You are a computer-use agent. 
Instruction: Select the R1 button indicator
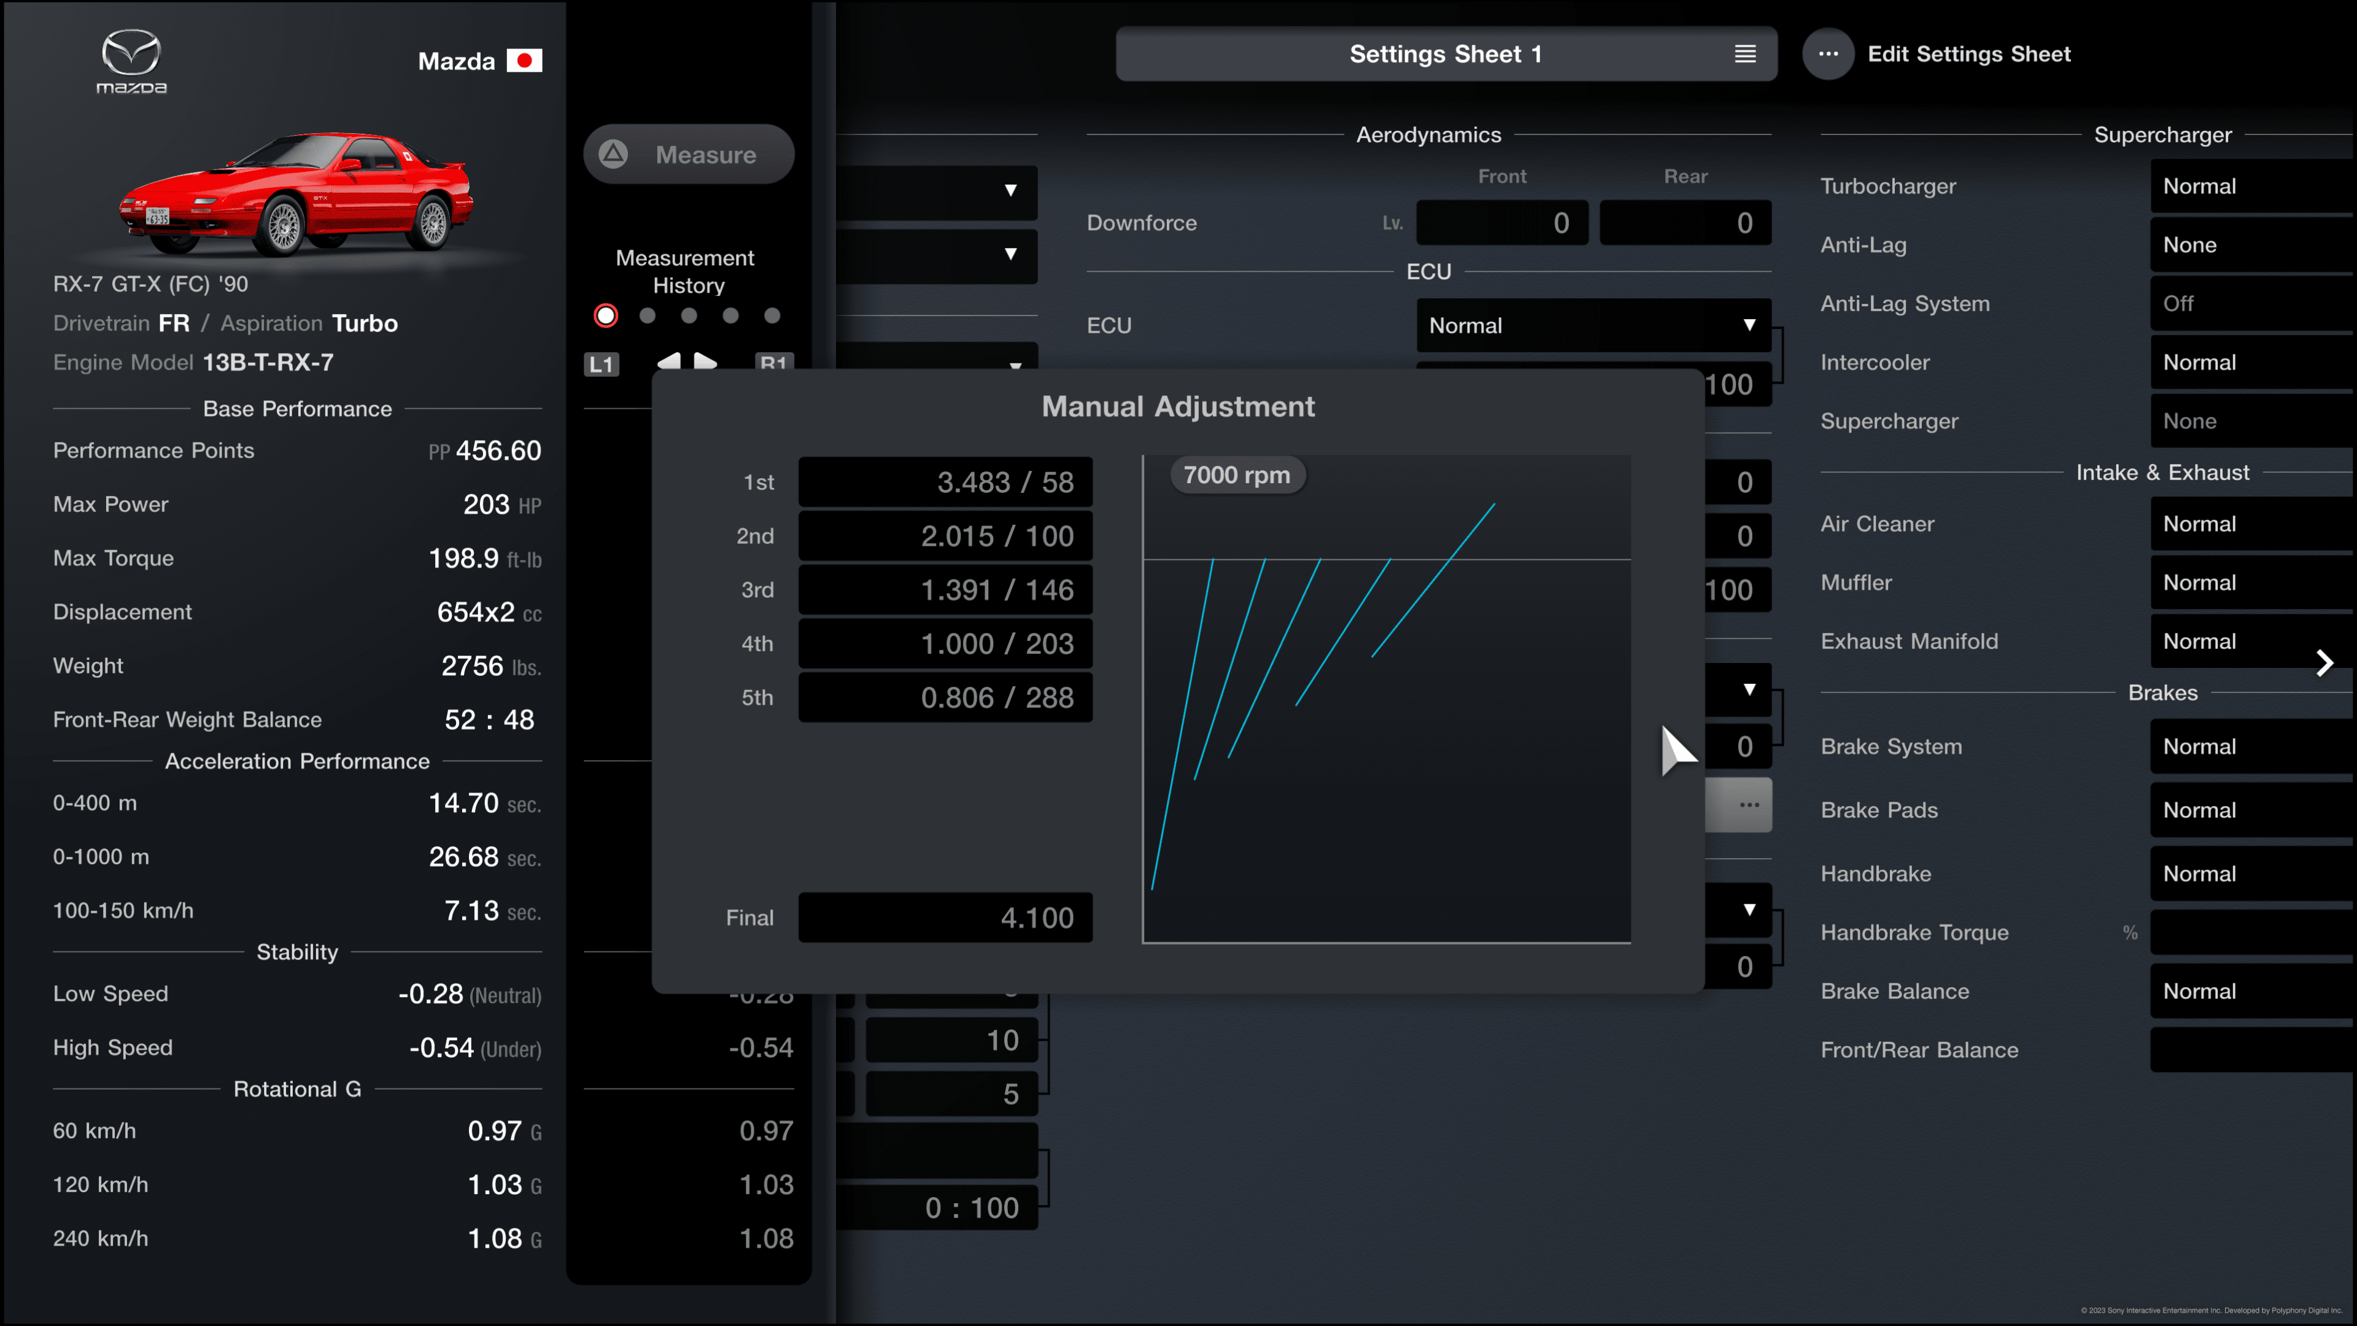click(x=774, y=363)
